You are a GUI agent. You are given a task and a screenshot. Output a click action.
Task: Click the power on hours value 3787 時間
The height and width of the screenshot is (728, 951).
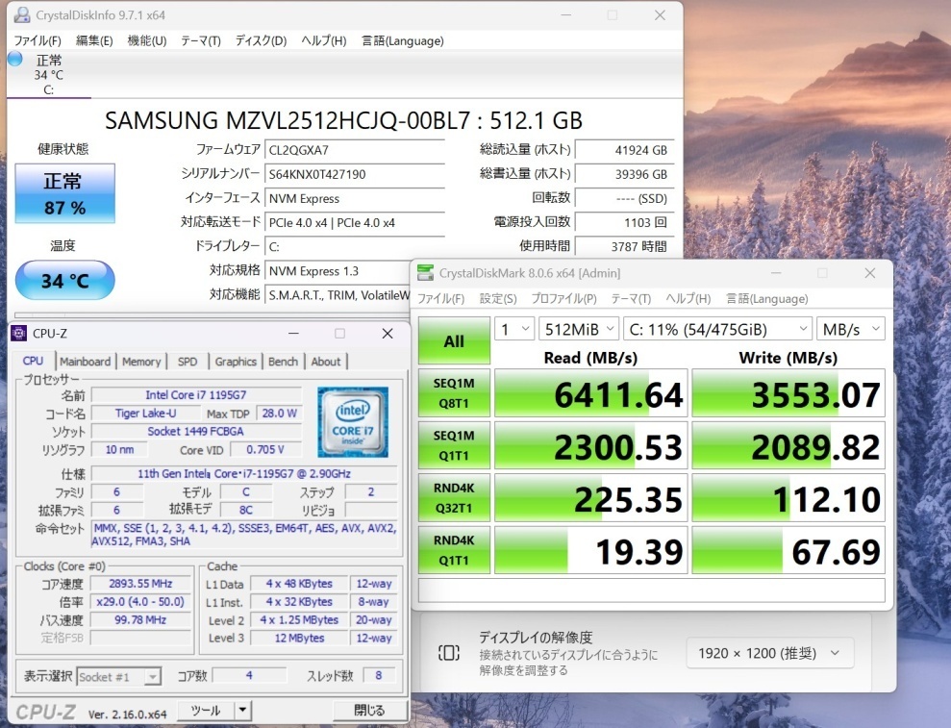click(x=625, y=247)
